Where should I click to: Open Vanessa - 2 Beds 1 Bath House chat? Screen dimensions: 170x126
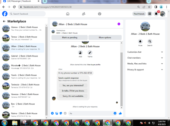tap(22, 96)
